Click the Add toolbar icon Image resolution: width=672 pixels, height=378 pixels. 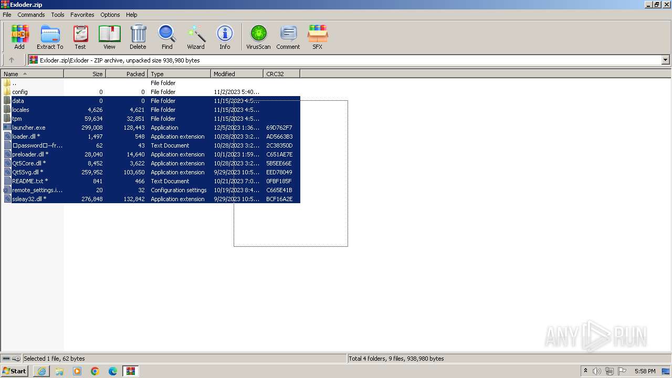pyautogui.click(x=19, y=37)
